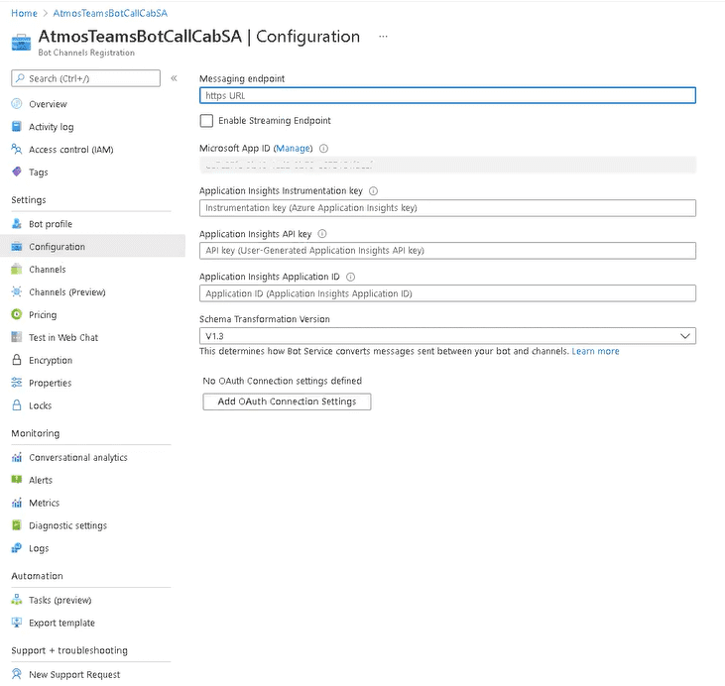The width and height of the screenshot is (725, 686).
Task: Collapse the sidebar menu with chevron
Action: pyautogui.click(x=174, y=78)
